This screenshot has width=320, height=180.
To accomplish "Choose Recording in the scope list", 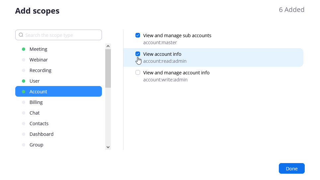I will (x=40, y=70).
